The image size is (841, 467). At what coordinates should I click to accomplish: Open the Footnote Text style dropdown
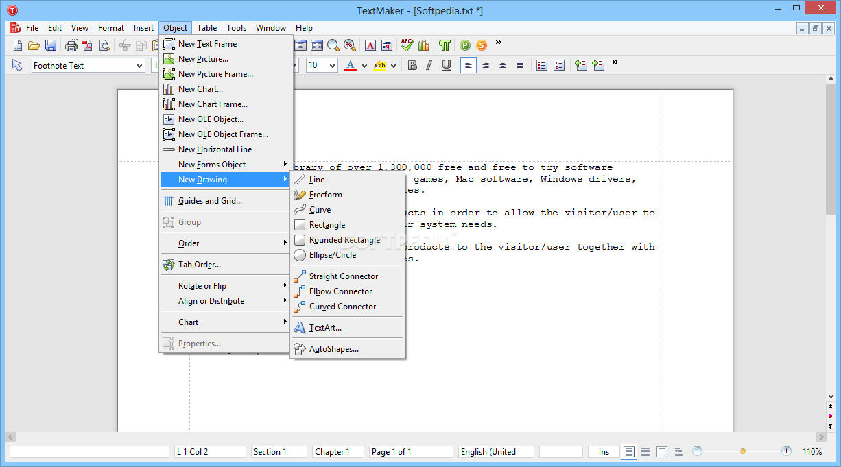(x=140, y=66)
